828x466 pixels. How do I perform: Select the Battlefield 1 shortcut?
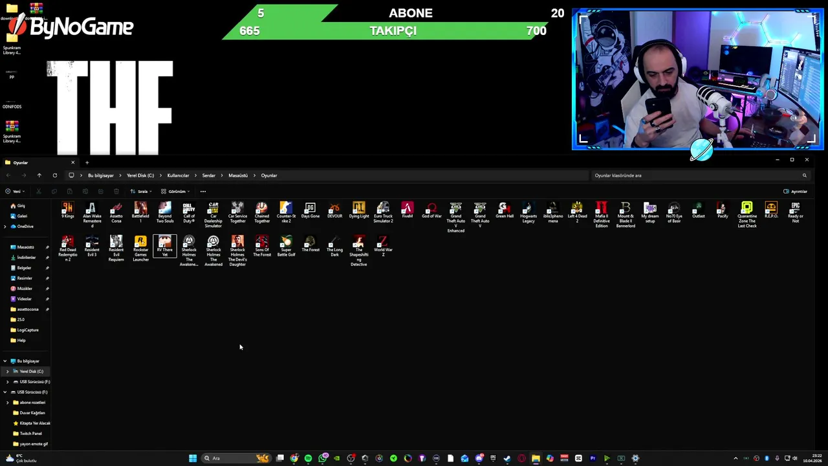point(140,212)
